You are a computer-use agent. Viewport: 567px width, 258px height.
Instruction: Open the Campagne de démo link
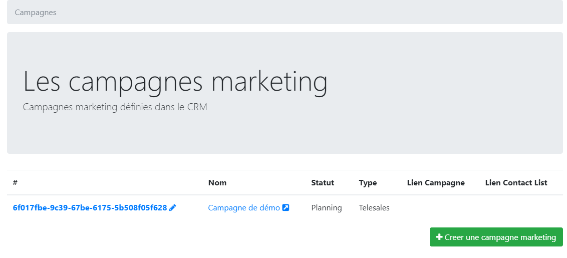[244, 208]
